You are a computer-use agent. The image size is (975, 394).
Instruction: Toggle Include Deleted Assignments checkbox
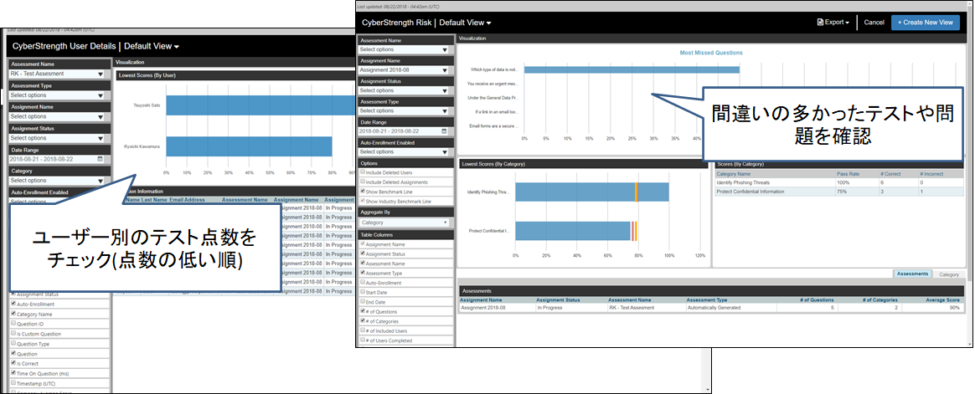(364, 182)
